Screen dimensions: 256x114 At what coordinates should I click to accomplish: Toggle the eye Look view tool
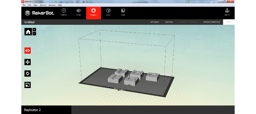click(x=28, y=50)
